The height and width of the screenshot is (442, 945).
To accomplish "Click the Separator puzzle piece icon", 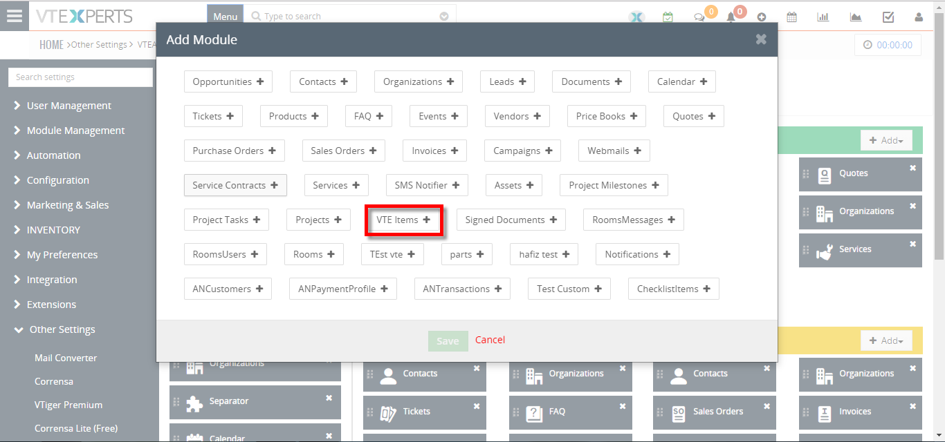I will [194, 404].
